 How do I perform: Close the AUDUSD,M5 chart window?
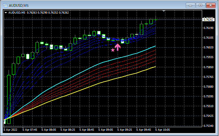tap(211, 5)
